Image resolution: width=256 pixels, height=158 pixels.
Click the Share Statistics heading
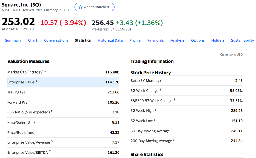tap(147, 154)
